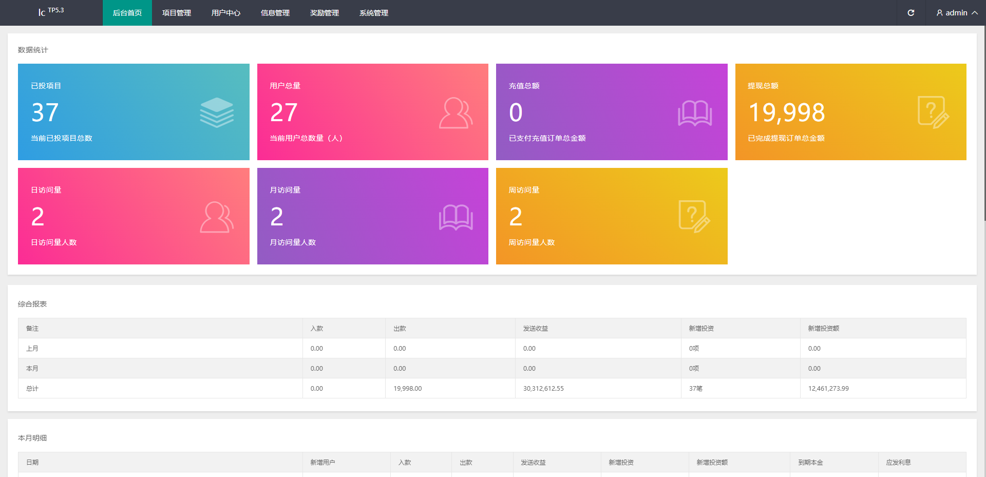
Task: Click the book icon on 月访问量 card
Action: click(x=456, y=217)
